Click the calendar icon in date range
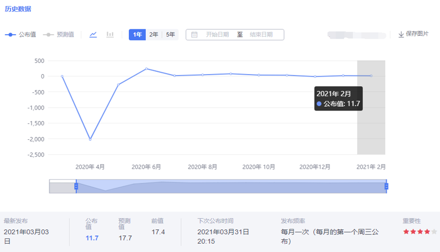 click(x=194, y=34)
